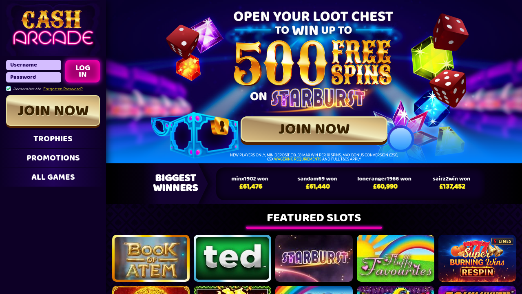Open Book of Atem slot thumbnail
Screen dimensions: 522x294
151,258
